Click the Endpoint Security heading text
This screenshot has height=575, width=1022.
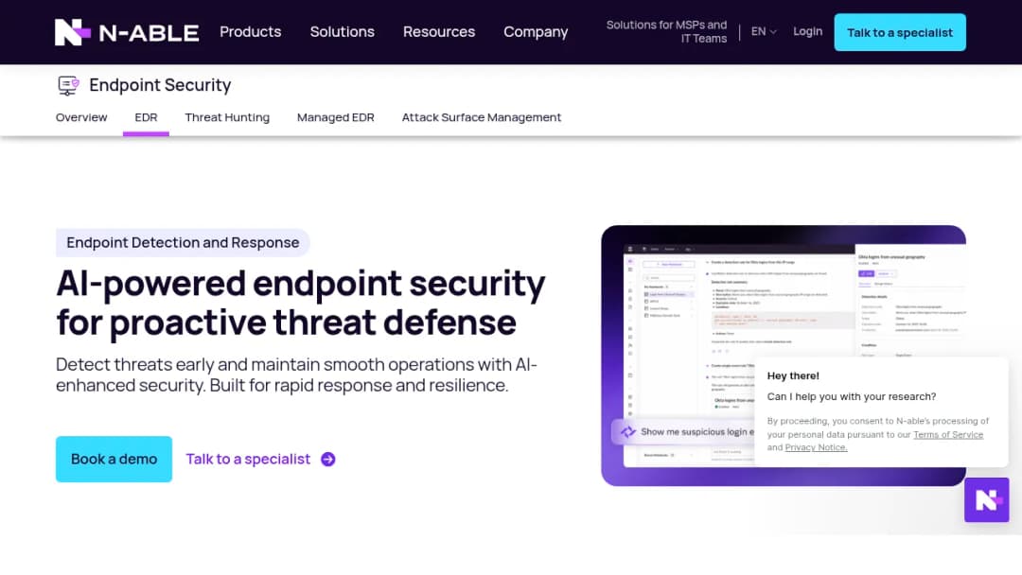coord(160,85)
